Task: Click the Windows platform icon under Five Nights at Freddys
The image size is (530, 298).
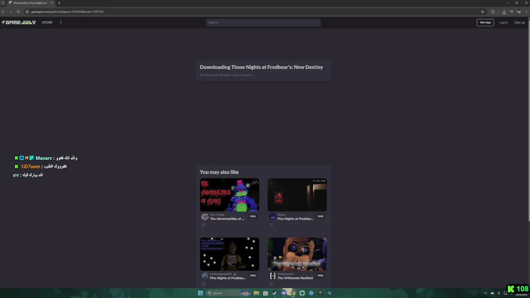Action: (271, 225)
